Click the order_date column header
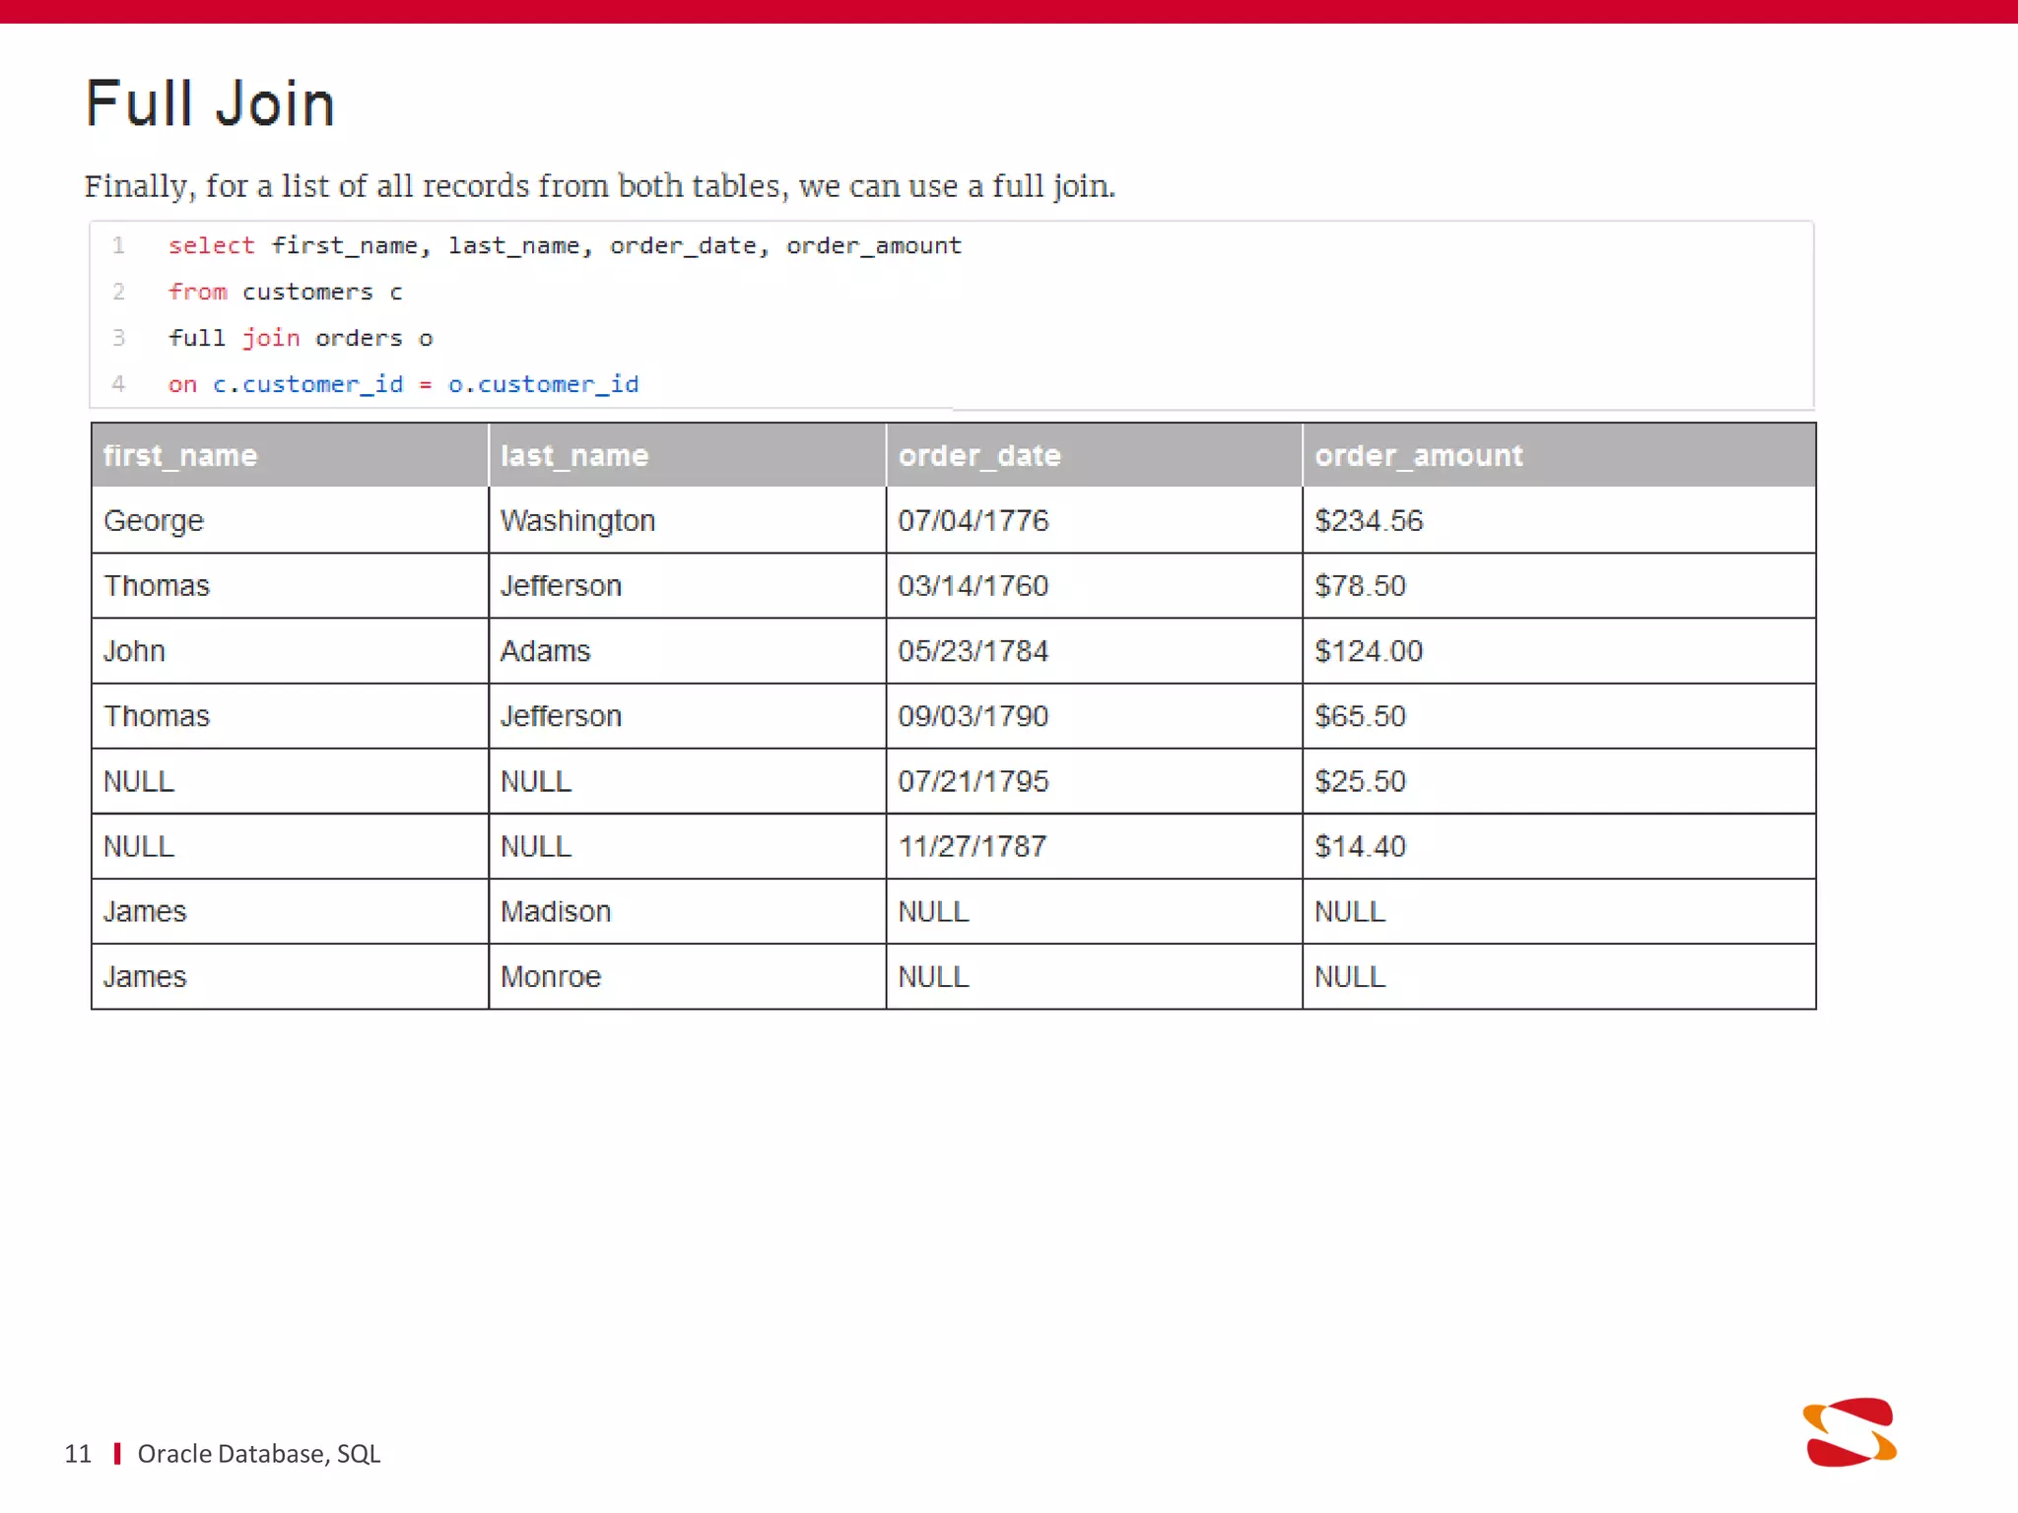This screenshot has height=1513, width=2018. click(x=1094, y=455)
